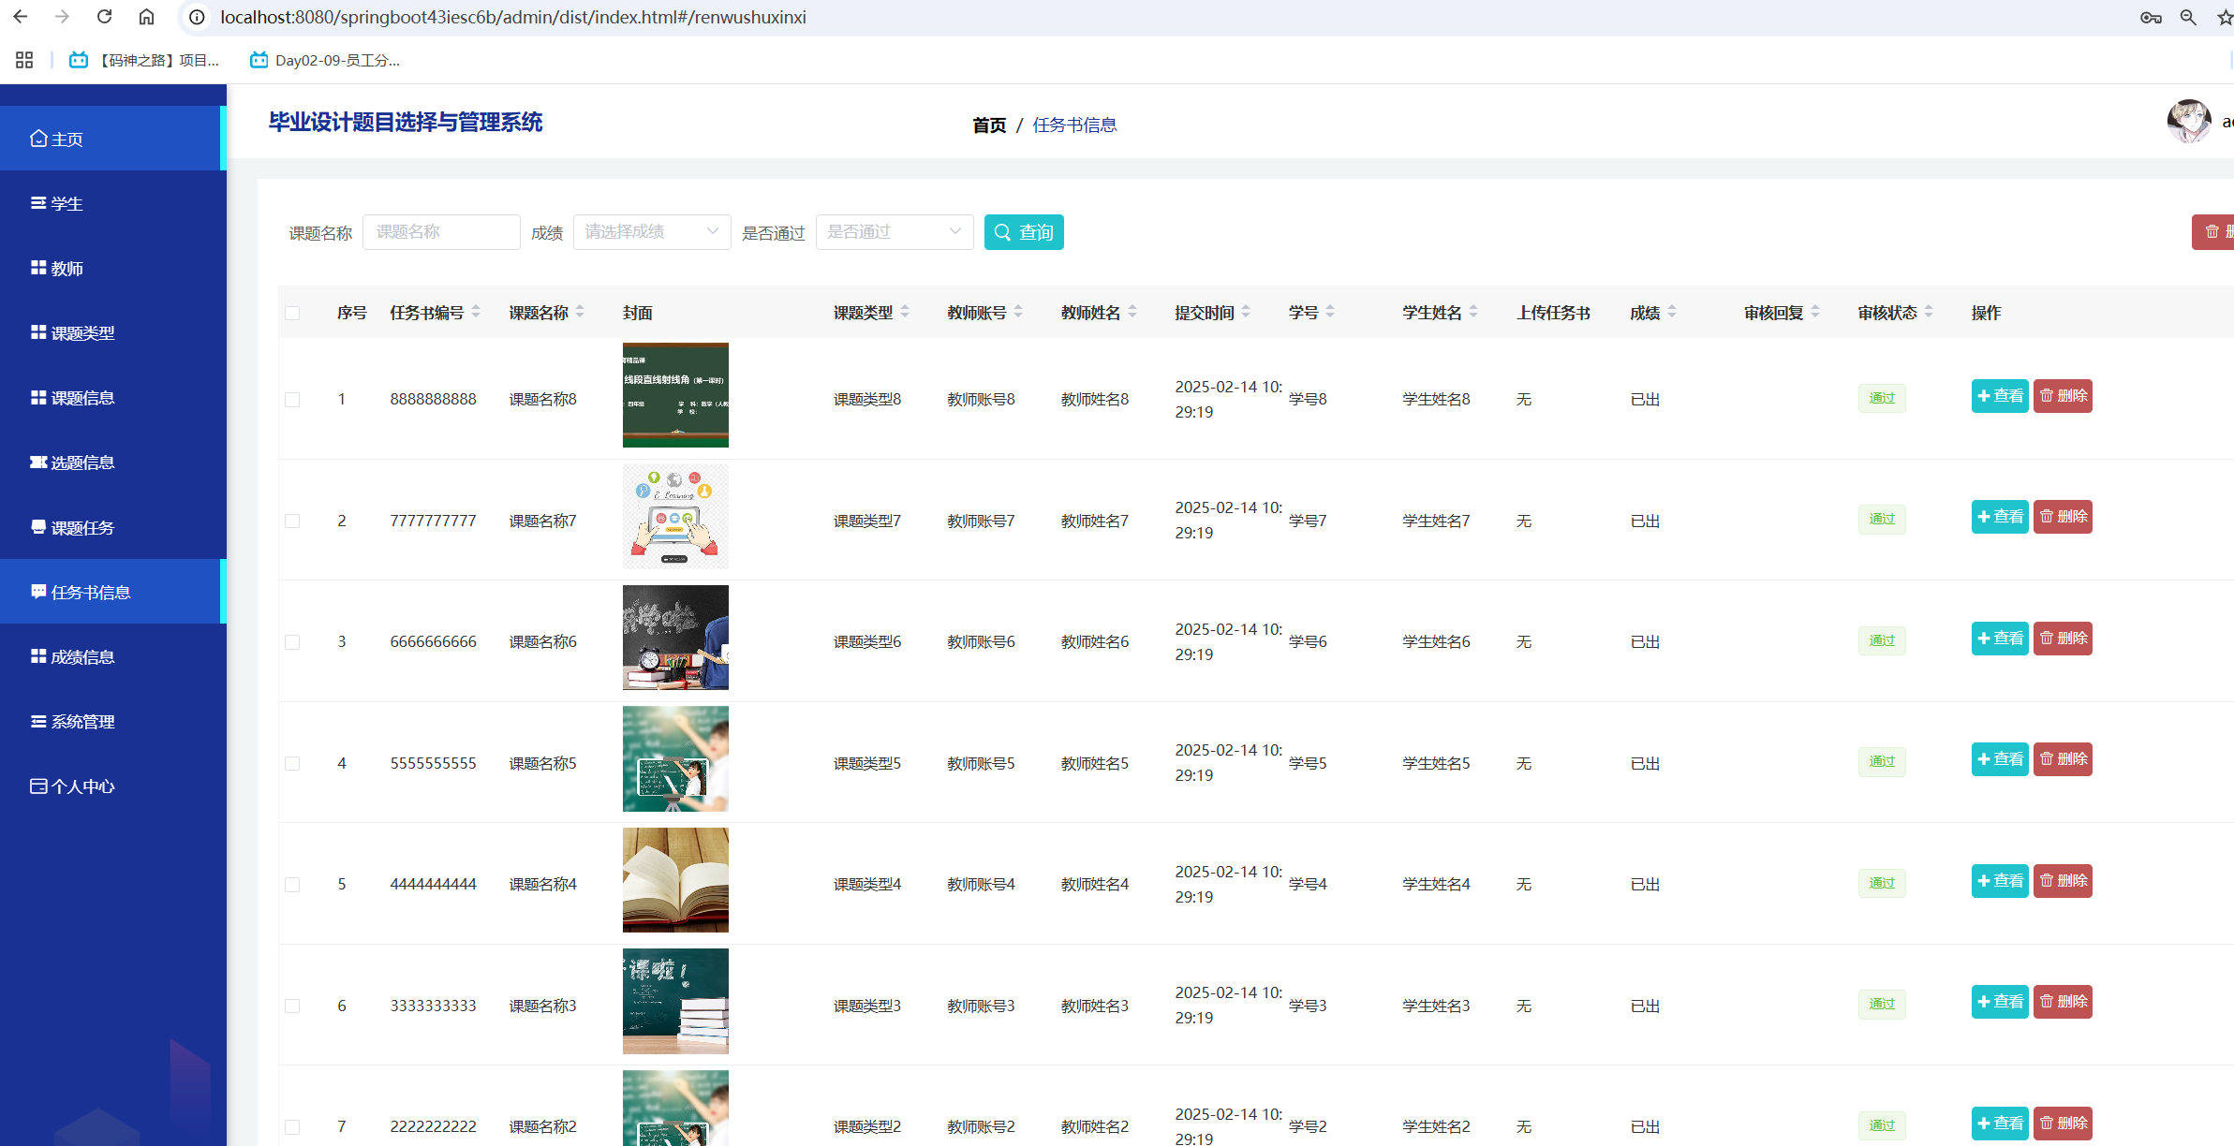Check the checkbox for row 4
Image resolution: width=2234 pixels, height=1146 pixels.
pyautogui.click(x=292, y=764)
